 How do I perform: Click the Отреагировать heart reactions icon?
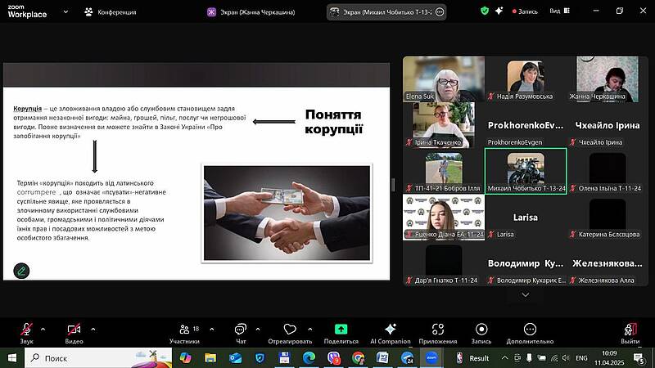pyautogui.click(x=289, y=329)
